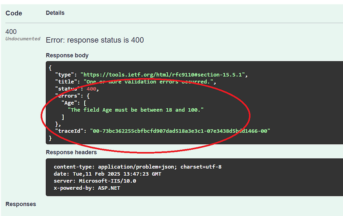Select the 400 status code
Image resolution: width=343 pixels, height=216 pixels.
(x=11, y=32)
